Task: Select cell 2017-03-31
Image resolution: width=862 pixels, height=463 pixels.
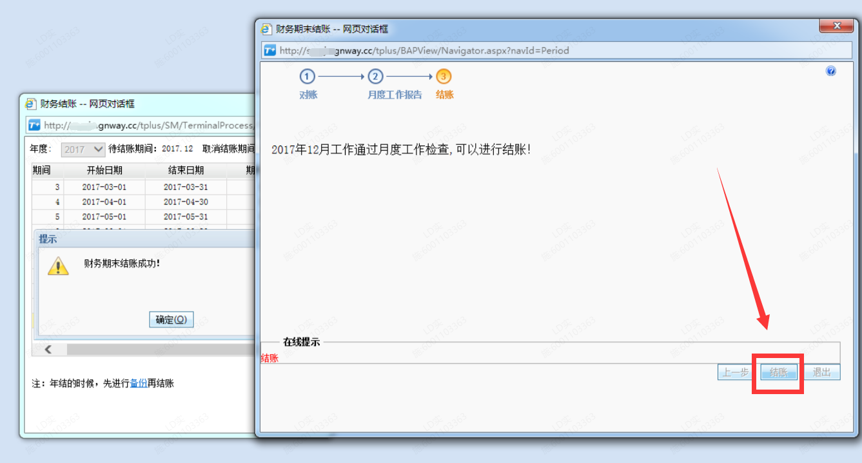Action: pyautogui.click(x=186, y=187)
